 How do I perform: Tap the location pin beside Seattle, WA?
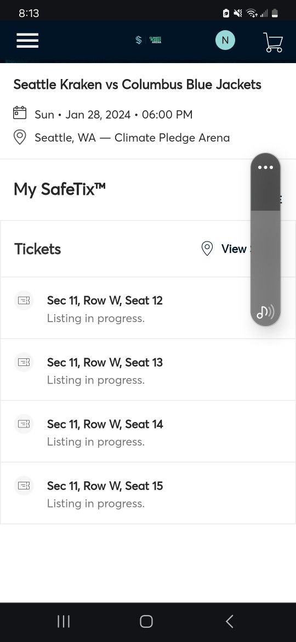pos(20,137)
